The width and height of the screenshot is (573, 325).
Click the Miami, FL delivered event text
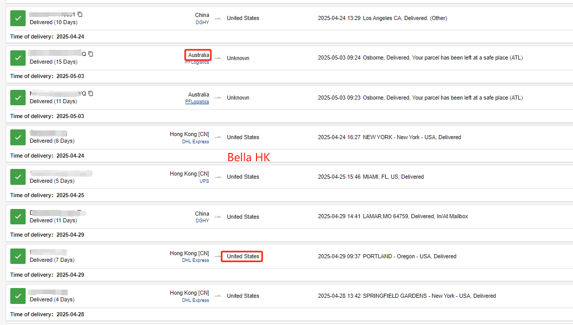tap(393, 177)
